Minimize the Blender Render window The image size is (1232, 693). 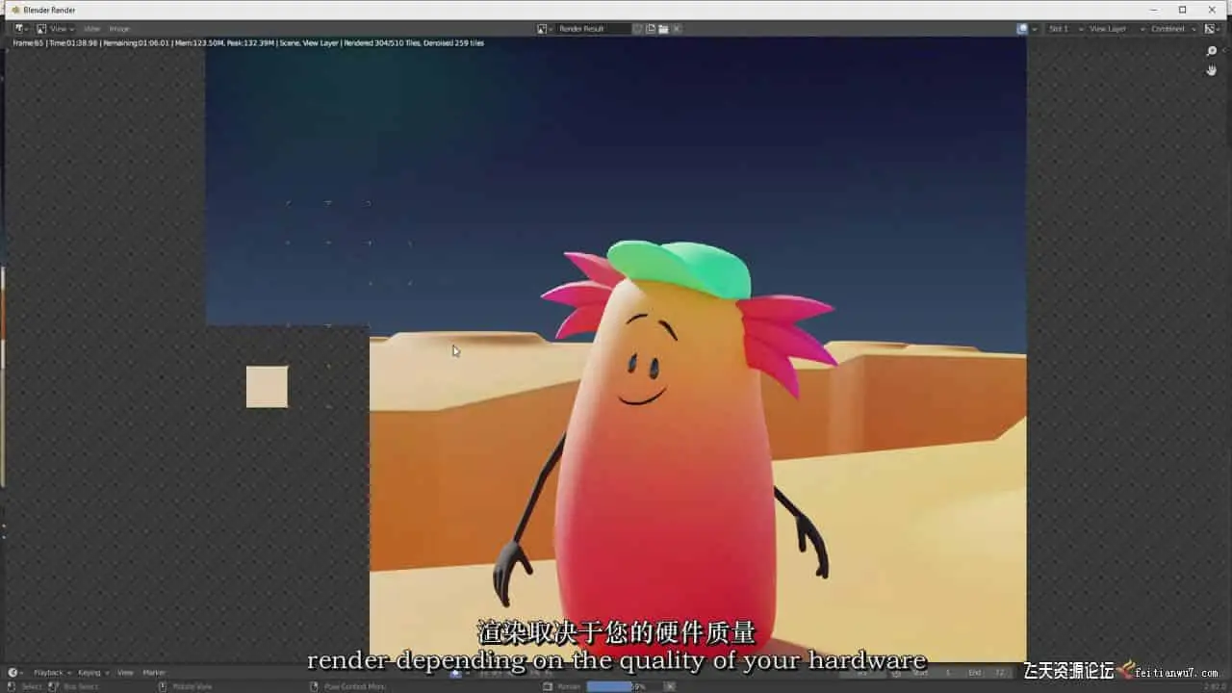(x=1153, y=10)
